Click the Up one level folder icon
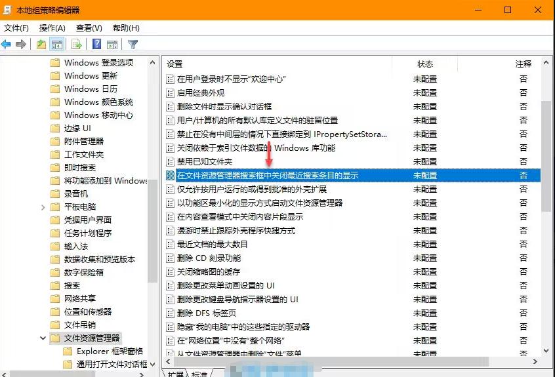Screen dimensions: 555x377 pyautogui.click(x=41, y=44)
